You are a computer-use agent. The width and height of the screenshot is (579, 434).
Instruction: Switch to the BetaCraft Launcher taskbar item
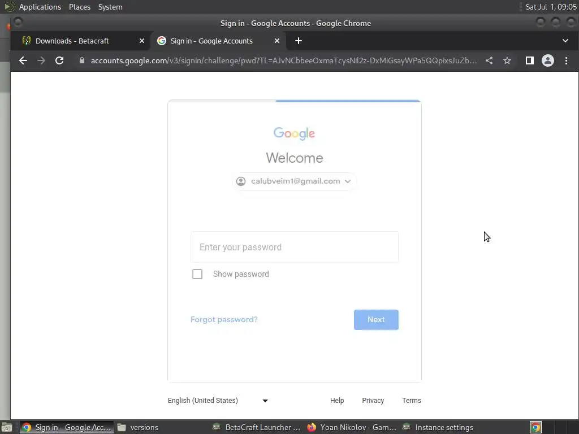coord(257,427)
